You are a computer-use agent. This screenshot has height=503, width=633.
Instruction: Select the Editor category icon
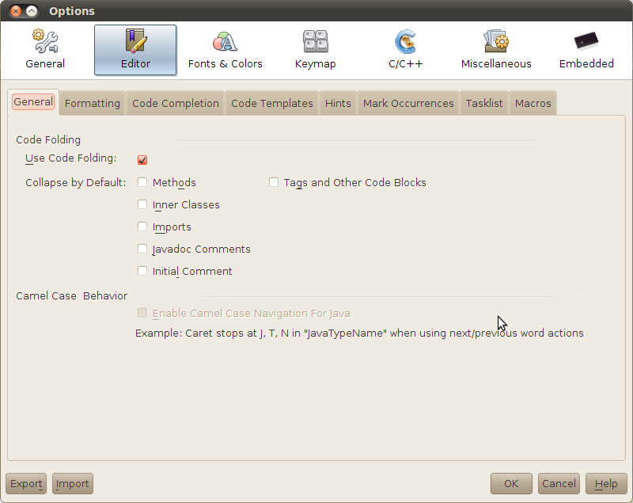tap(135, 50)
